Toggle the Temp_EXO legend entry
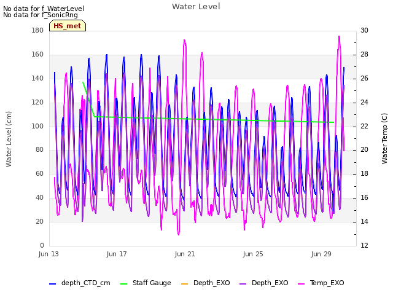Viewport: 393px width, 295px height. tap(321, 283)
